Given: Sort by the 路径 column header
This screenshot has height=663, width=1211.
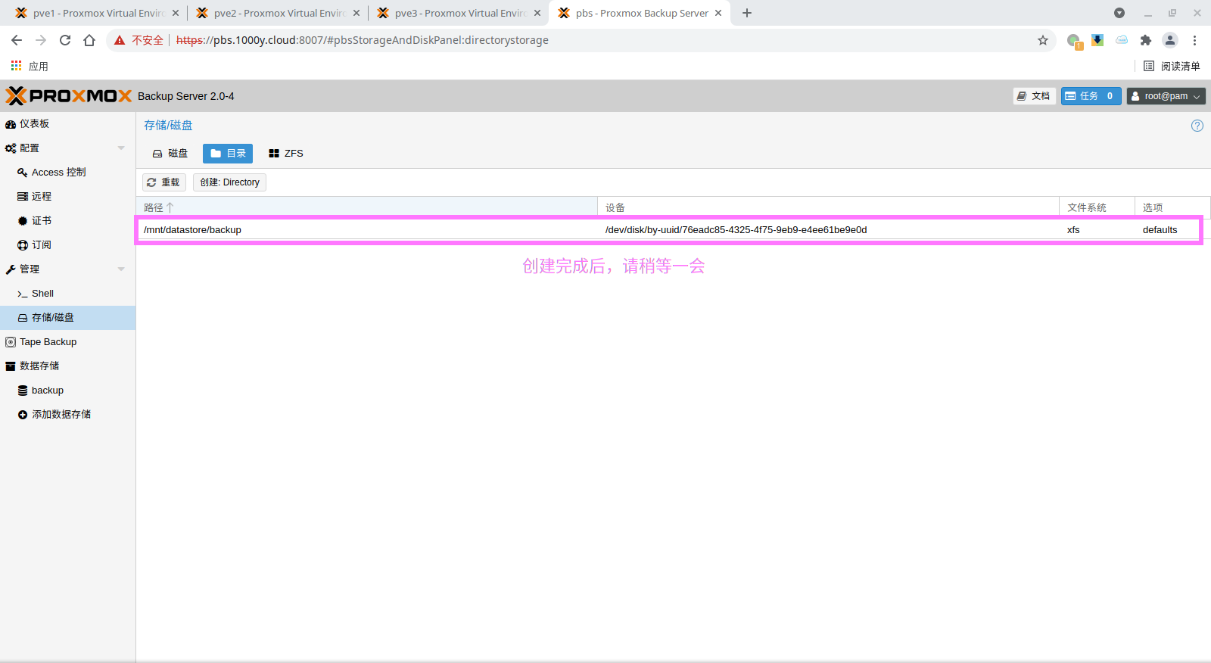Looking at the screenshot, I should [x=154, y=207].
